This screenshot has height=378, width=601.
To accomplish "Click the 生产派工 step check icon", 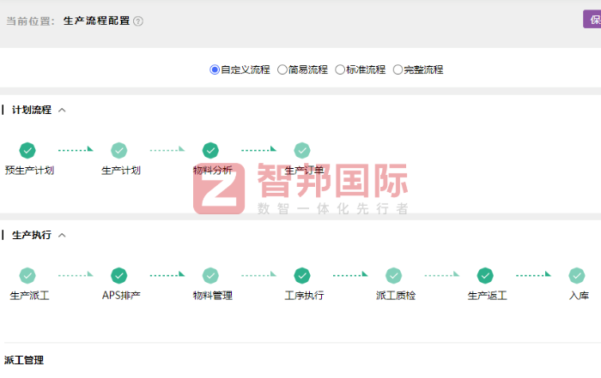I will tap(27, 275).
